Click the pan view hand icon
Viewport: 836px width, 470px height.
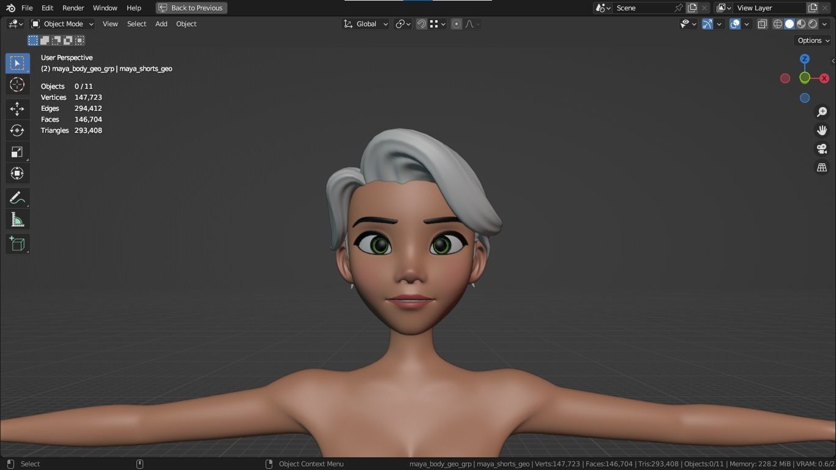coord(822,130)
